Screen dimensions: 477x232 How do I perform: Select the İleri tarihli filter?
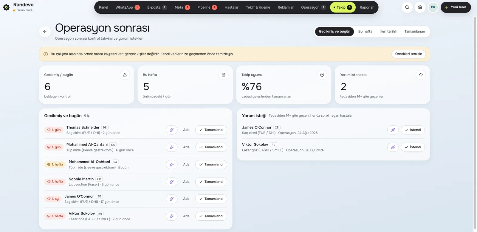tap(388, 32)
